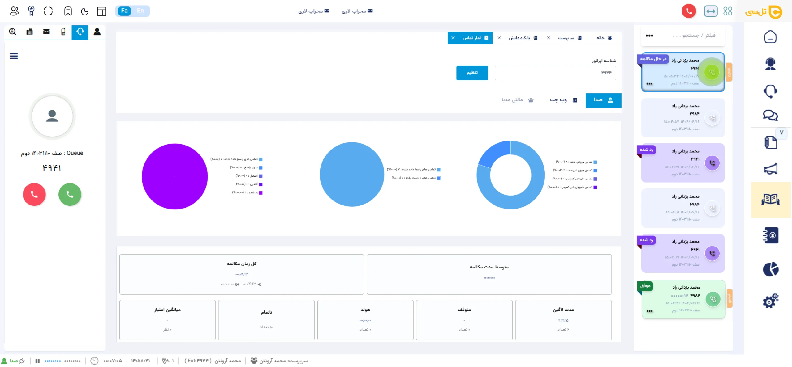The image size is (792, 367).
Task: Click the fullscreen brackets icon in top bar
Action: [x=48, y=11]
